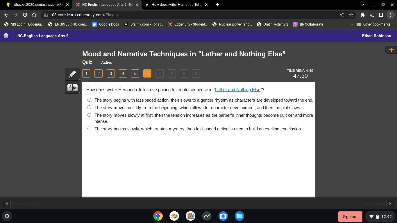Click the Sign out button

click(350, 217)
